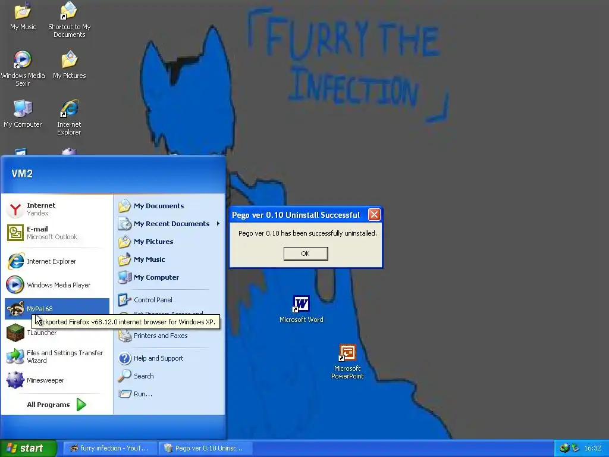Click the MyPal raccoon icon
The width and height of the screenshot is (609, 457).
tap(15, 309)
